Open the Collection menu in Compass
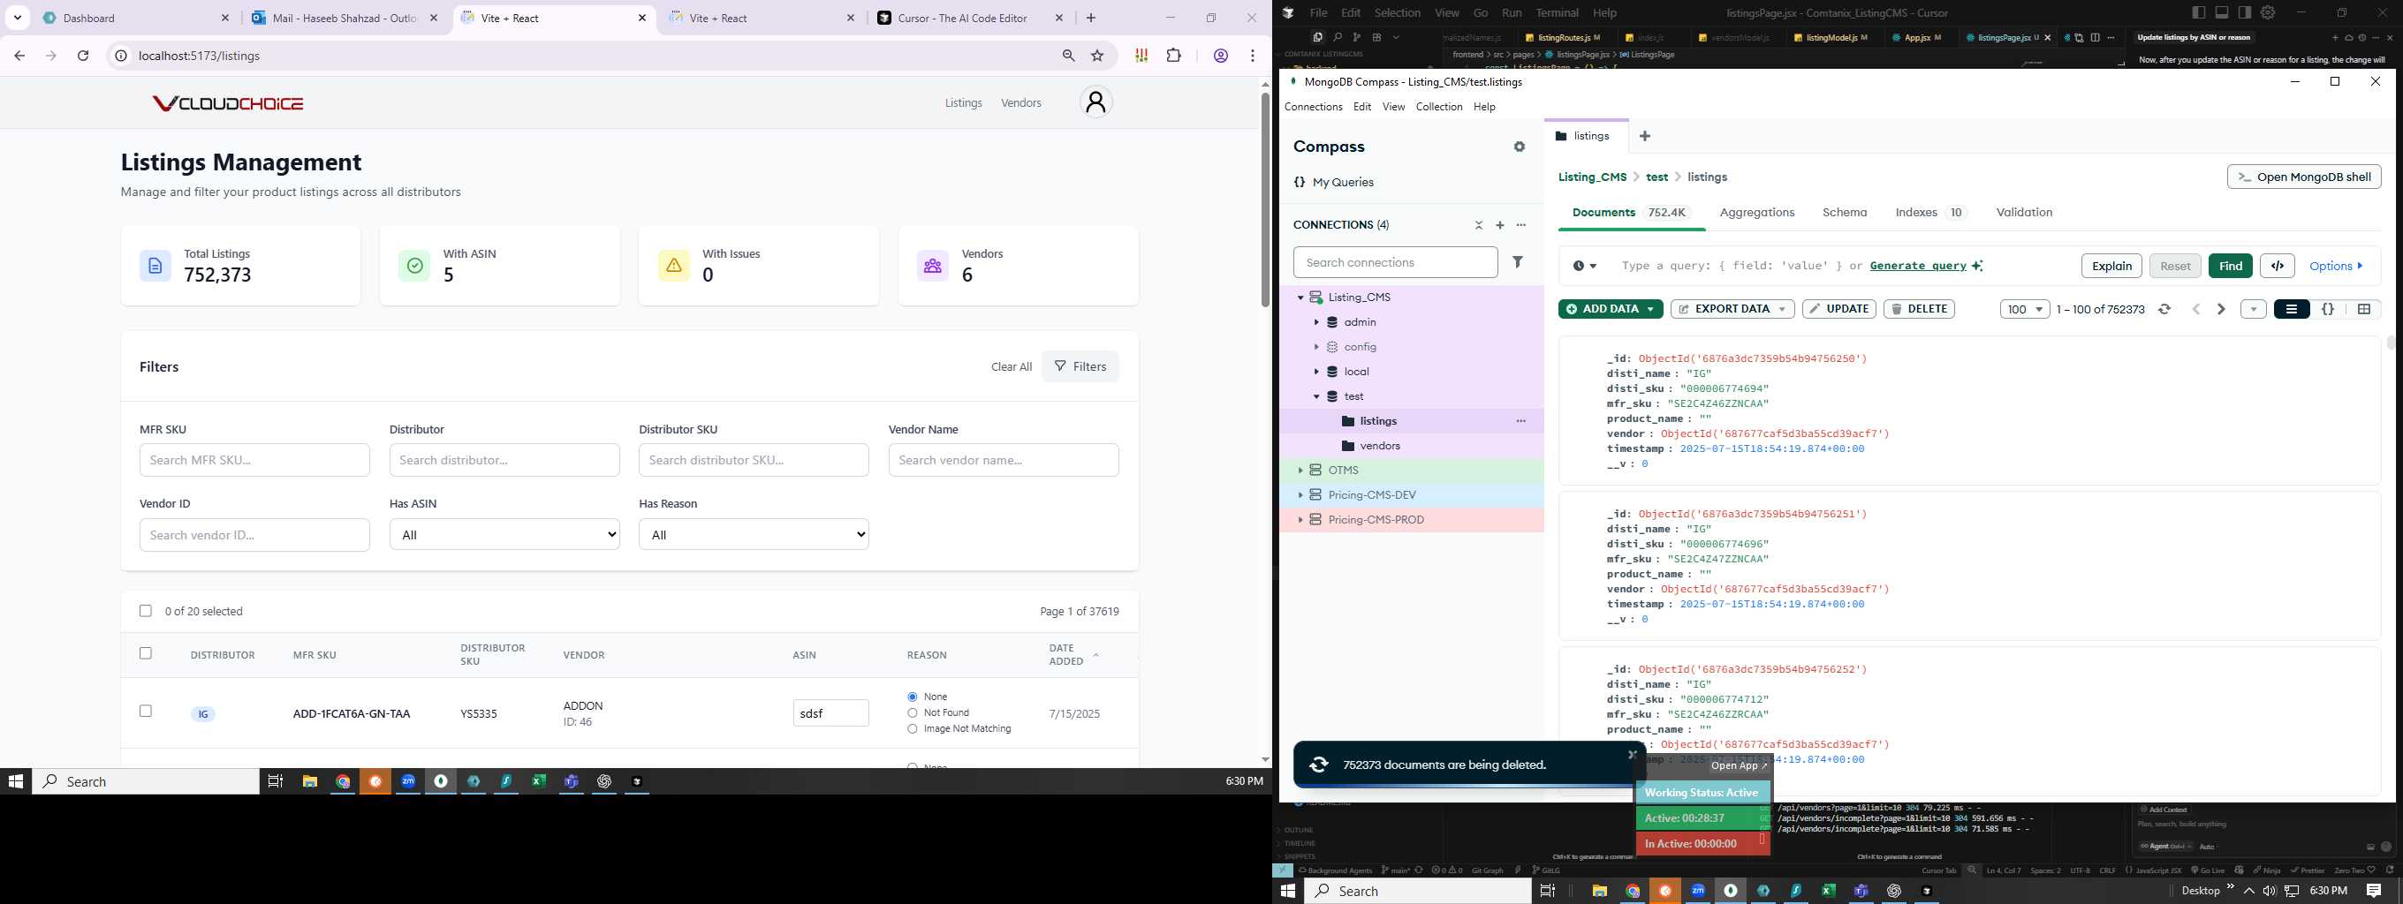The width and height of the screenshot is (2403, 904). (1438, 107)
